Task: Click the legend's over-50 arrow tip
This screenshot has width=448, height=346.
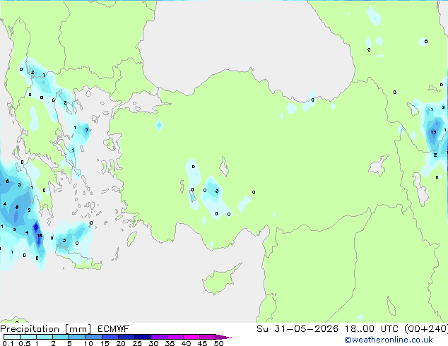Action: [224, 337]
